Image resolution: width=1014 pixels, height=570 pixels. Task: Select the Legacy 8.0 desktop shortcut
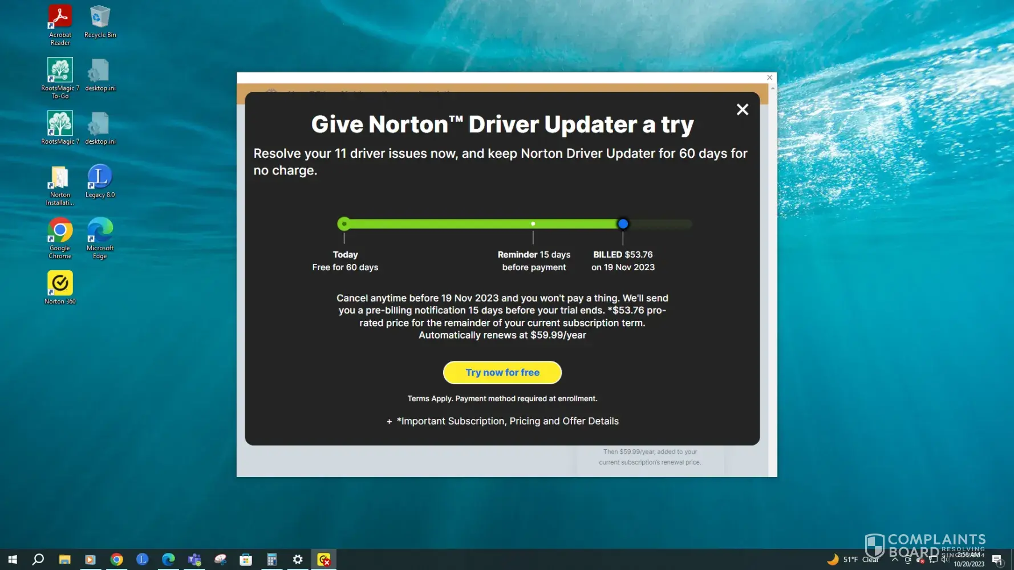[100, 182]
